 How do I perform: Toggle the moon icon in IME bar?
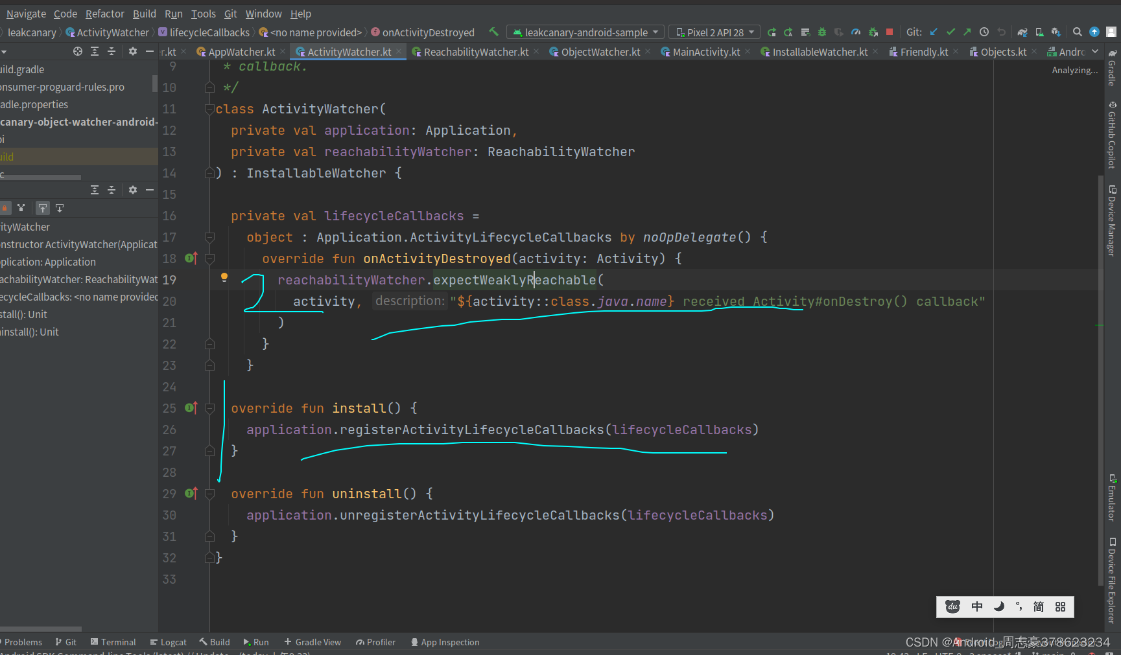[999, 606]
